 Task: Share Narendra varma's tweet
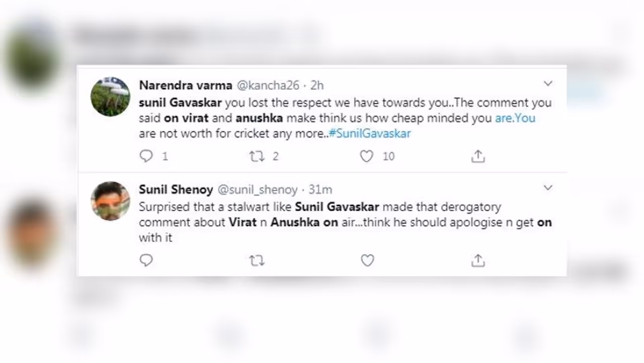coord(477,156)
